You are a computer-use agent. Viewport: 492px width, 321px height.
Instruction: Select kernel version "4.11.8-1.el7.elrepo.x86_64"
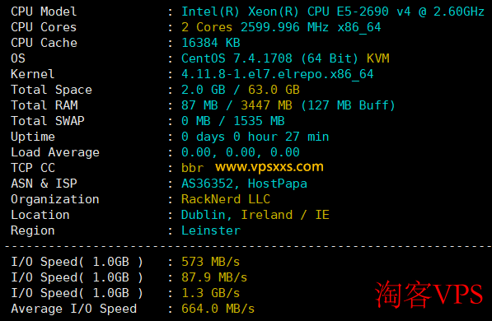pos(278,75)
